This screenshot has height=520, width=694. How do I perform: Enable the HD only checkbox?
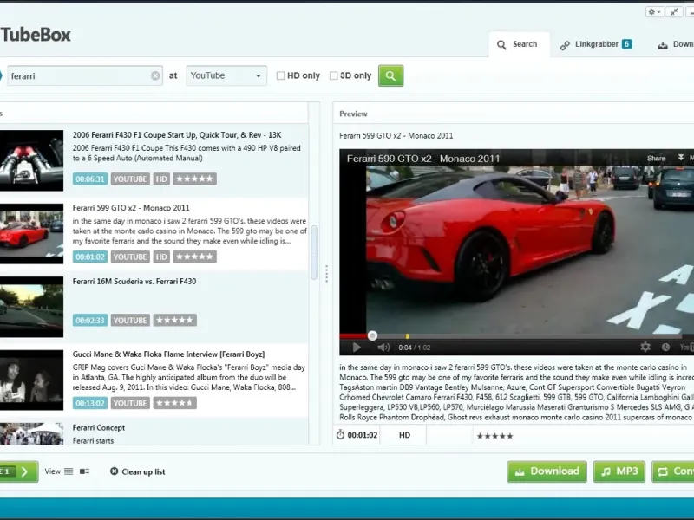[x=281, y=76]
